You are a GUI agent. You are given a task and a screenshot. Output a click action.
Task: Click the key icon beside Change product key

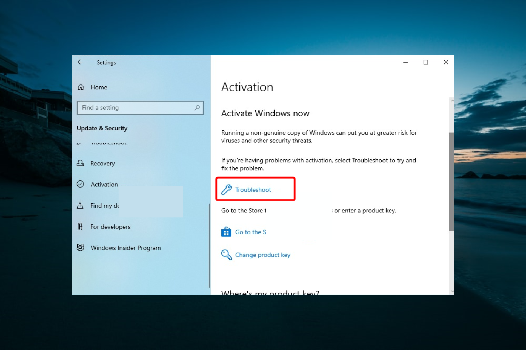pyautogui.click(x=226, y=255)
